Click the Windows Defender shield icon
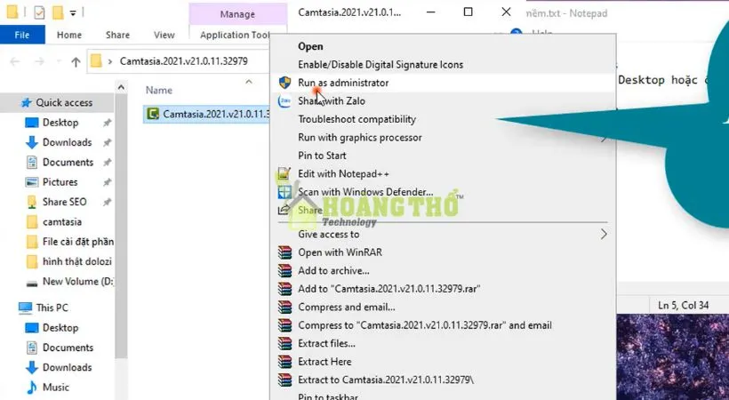The height and width of the screenshot is (400, 729). click(x=284, y=192)
